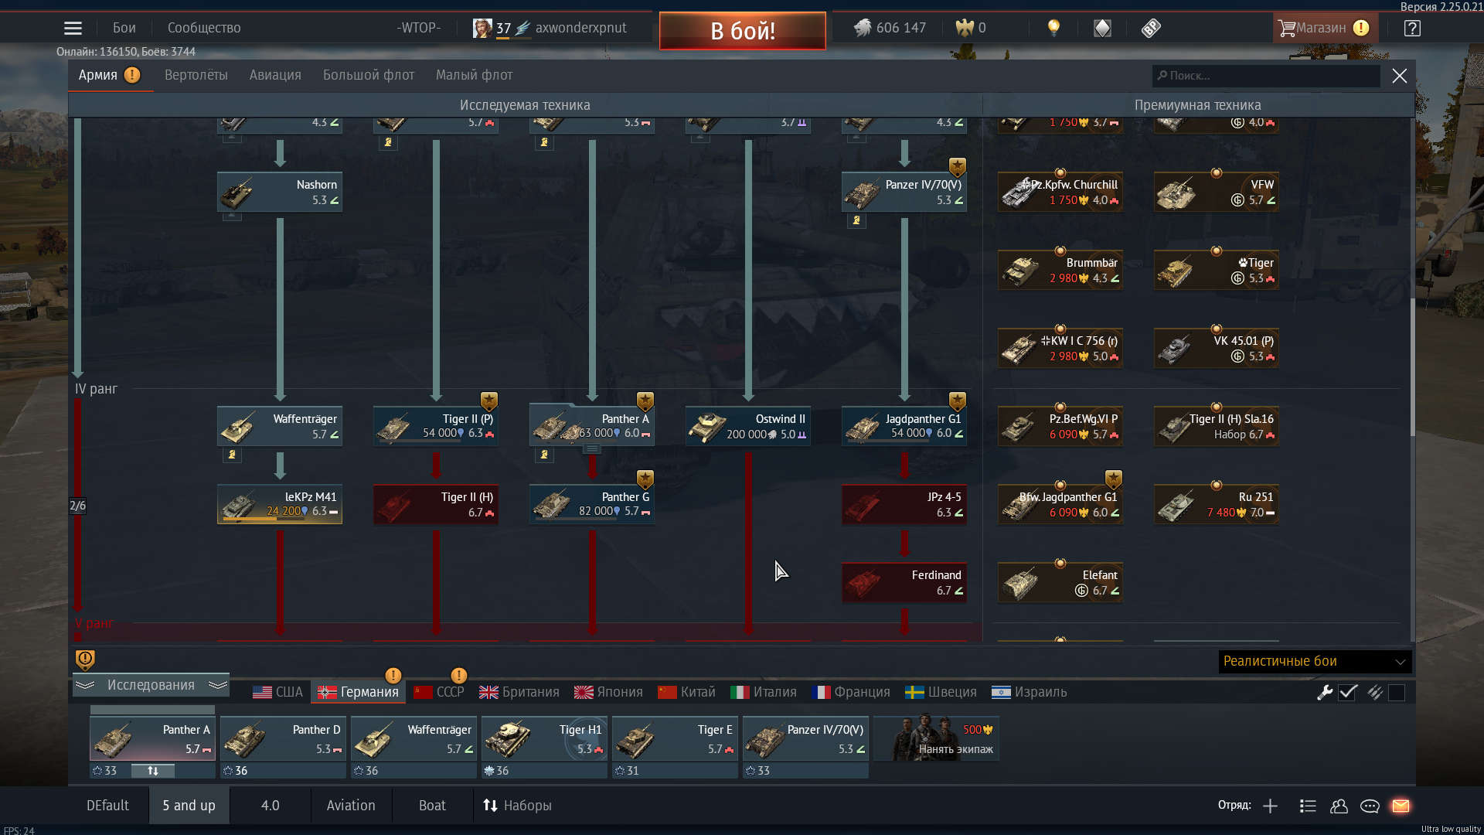Select the Panther G tank in tree
Viewport: 1484px width, 835px height.
click(592, 504)
